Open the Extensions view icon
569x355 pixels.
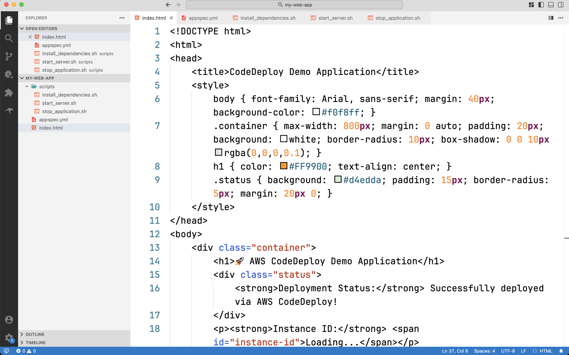pos(9,92)
